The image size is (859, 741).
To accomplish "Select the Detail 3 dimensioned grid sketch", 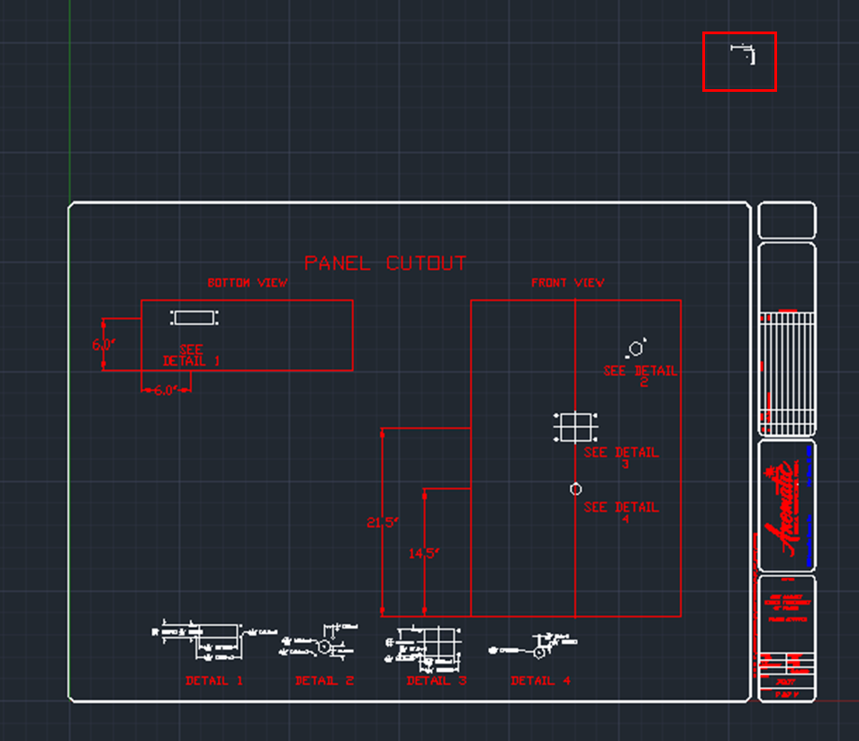I will click(425, 649).
